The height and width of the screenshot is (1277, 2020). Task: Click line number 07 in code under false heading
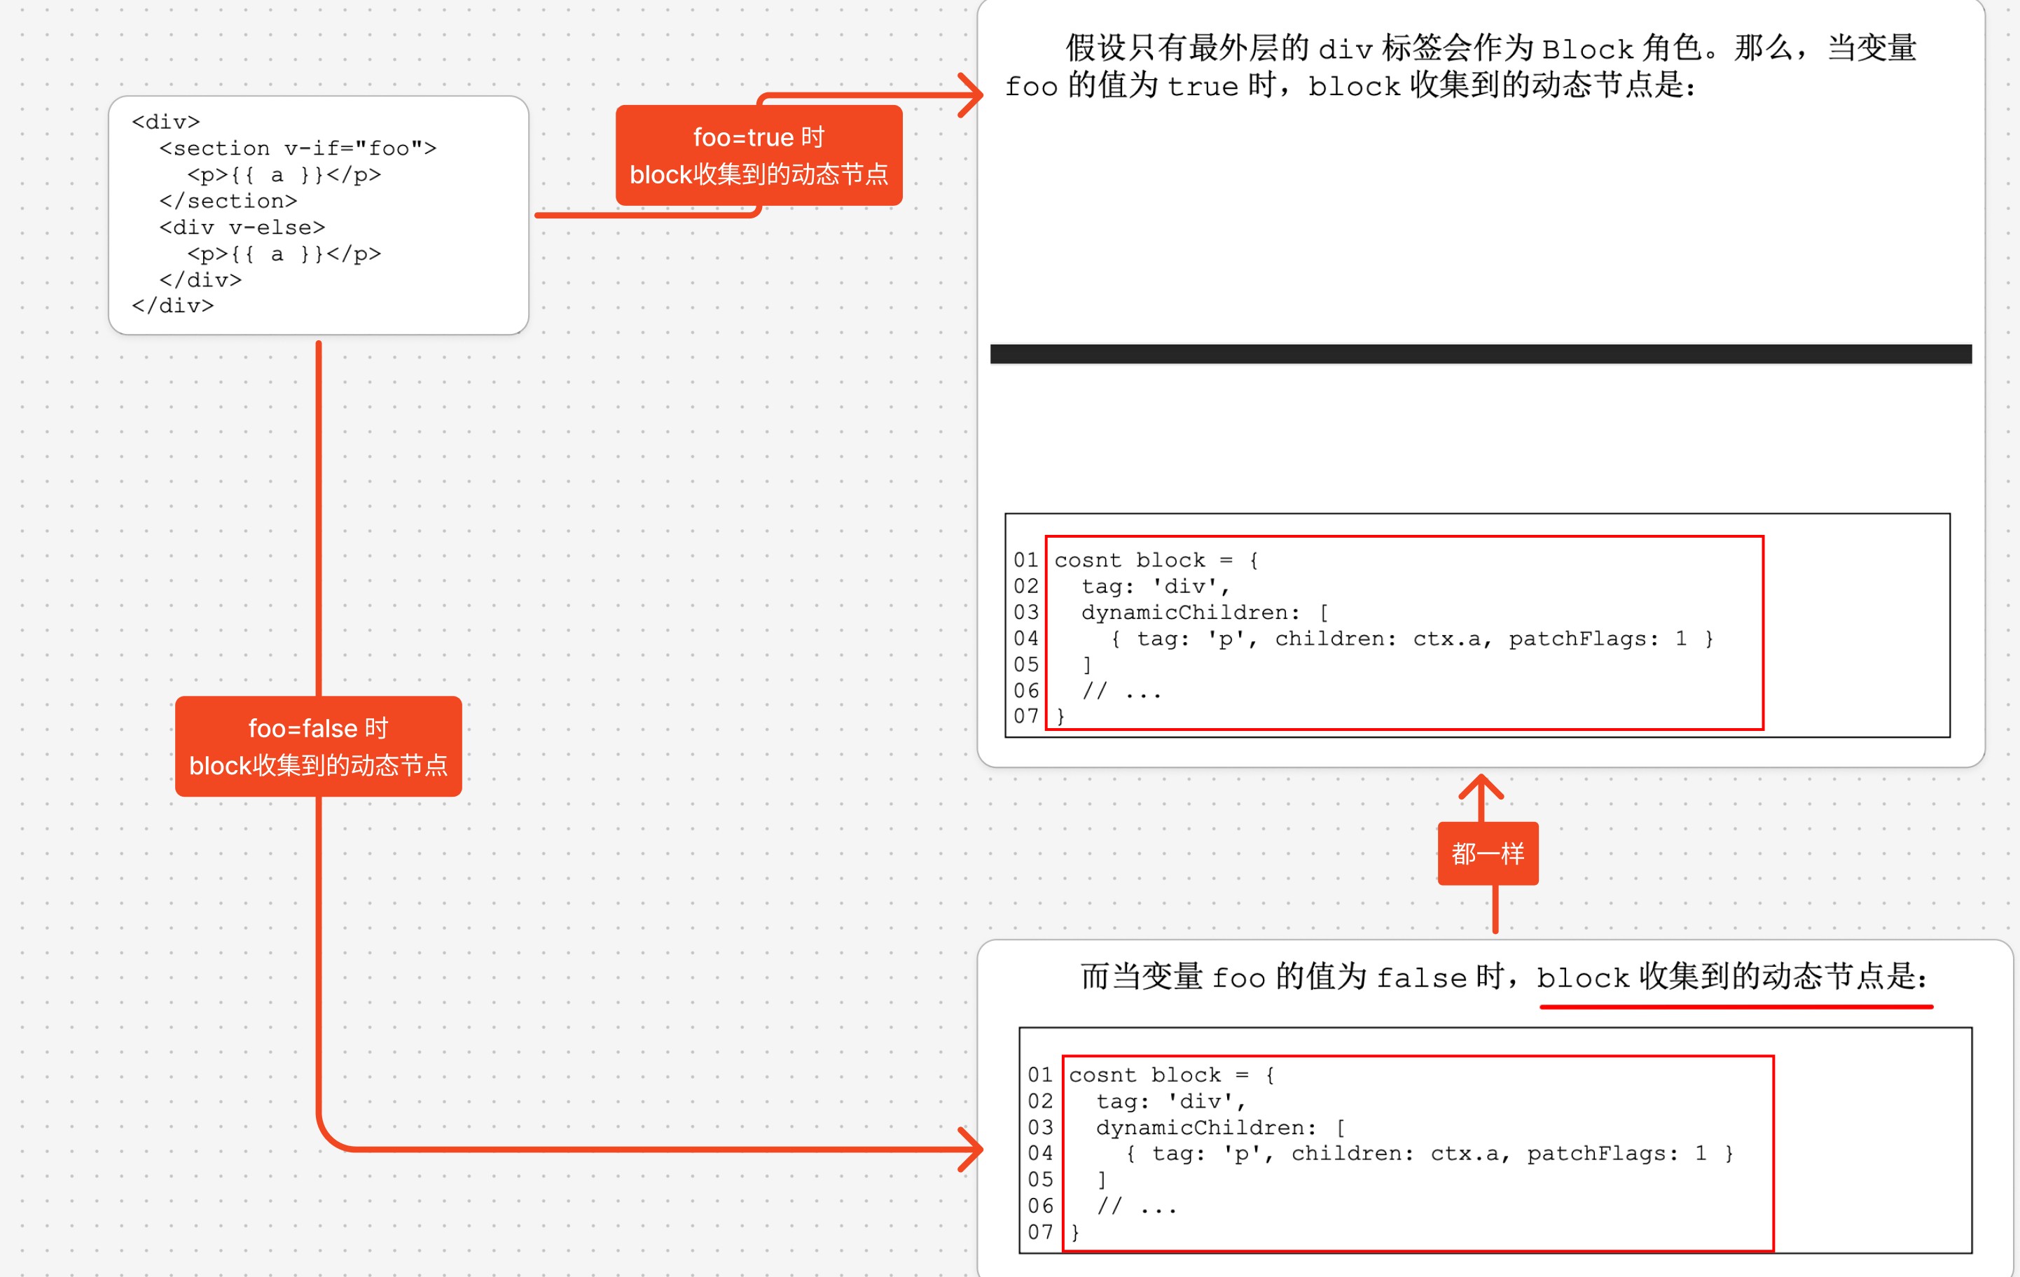(x=1040, y=1231)
